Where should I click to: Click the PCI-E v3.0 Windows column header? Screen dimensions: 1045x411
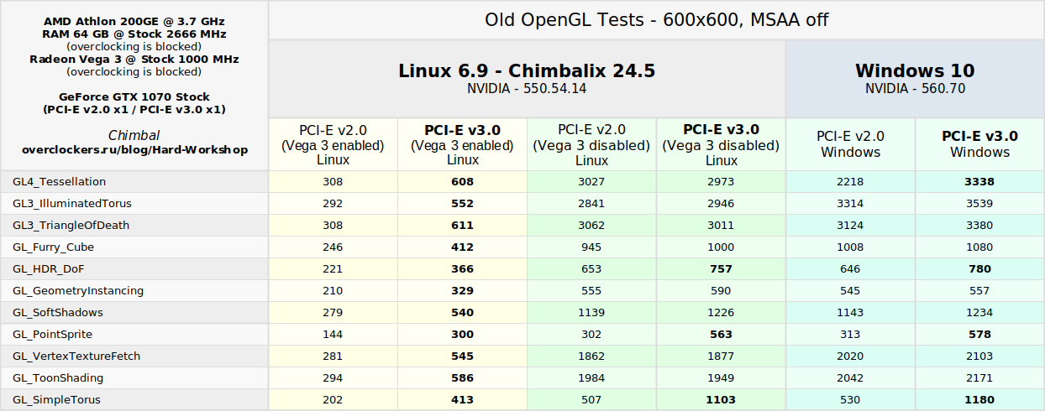coord(979,143)
